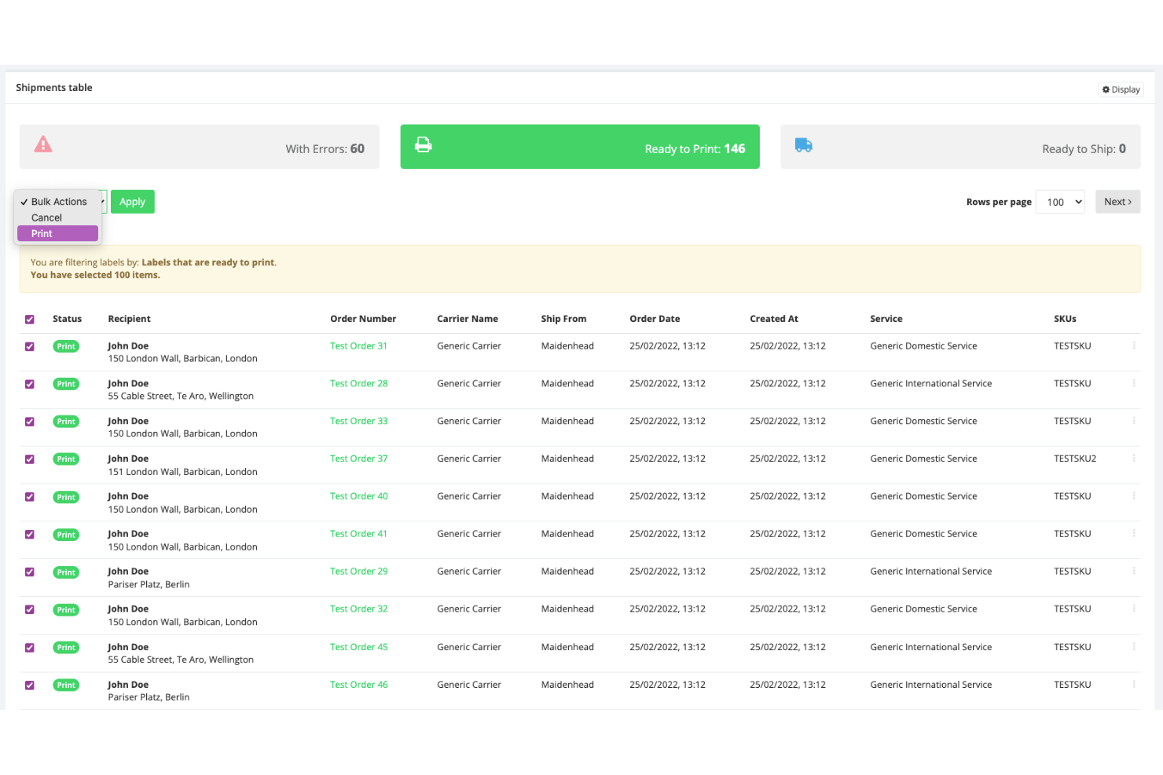Open row options menu for Test Order 40
This screenshot has width=1163, height=775.
pyautogui.click(x=1134, y=496)
